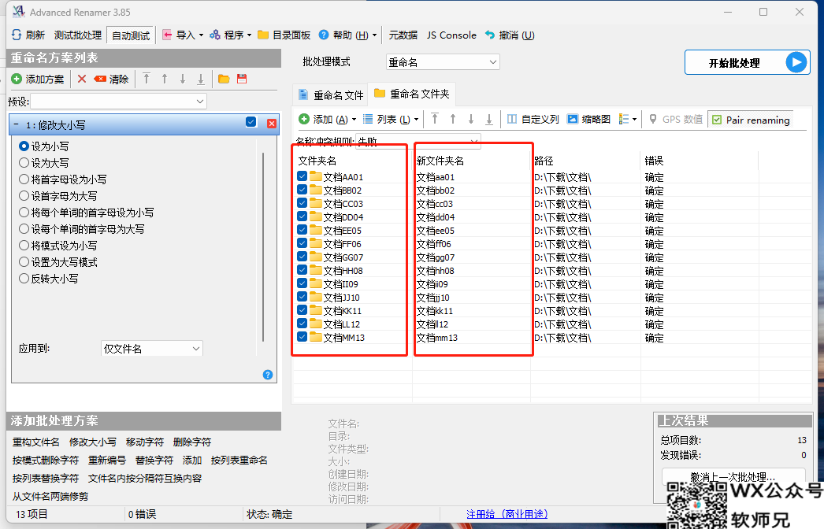
Task: Click the 自定义列 custom columns icon
Action: click(512, 119)
